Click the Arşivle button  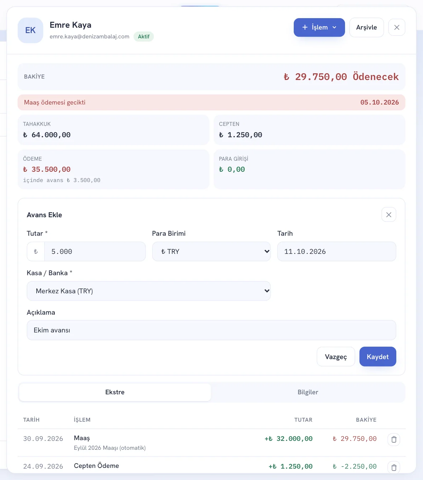[x=366, y=27]
